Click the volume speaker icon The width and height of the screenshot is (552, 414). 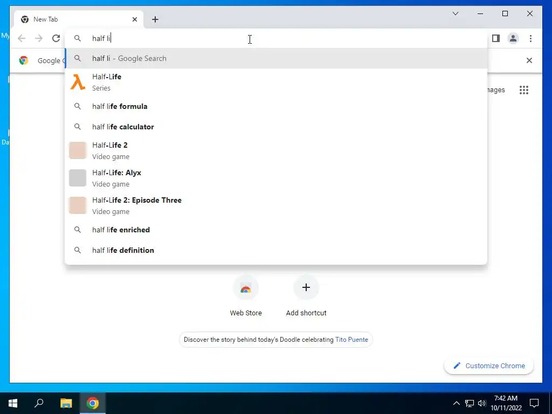pos(482,403)
